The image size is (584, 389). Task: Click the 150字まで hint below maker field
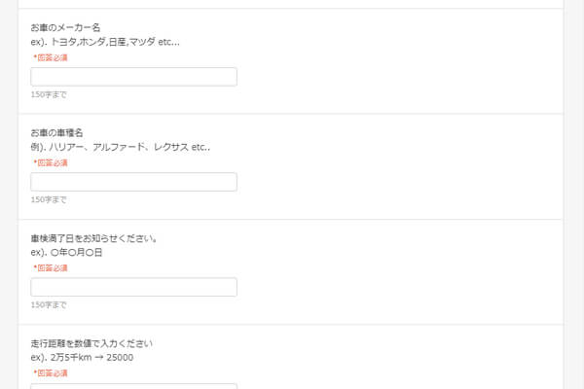[x=49, y=95]
